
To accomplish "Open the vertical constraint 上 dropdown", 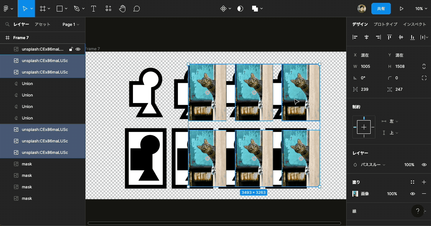I will (394, 133).
